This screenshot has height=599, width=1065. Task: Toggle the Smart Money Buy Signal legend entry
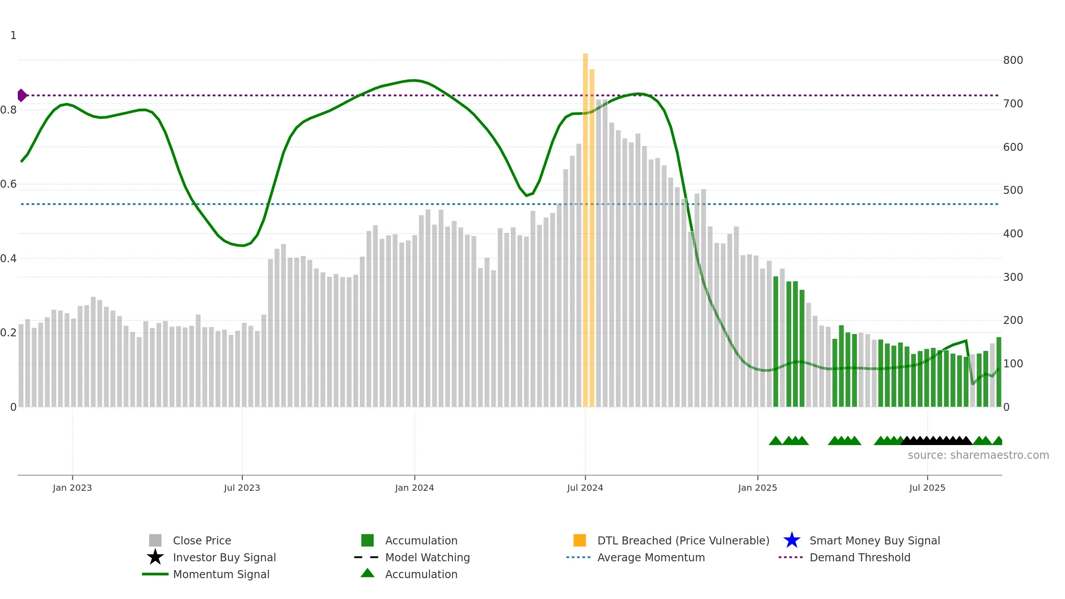[862, 540]
